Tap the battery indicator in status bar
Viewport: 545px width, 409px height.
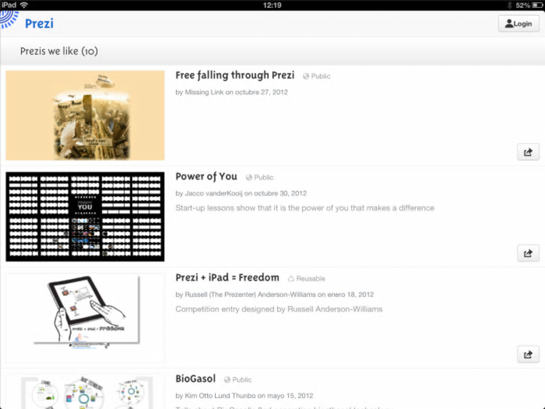pyautogui.click(x=536, y=5)
